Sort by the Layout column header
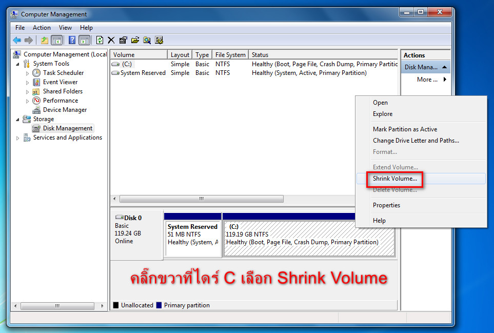494x333 pixels. click(x=180, y=55)
